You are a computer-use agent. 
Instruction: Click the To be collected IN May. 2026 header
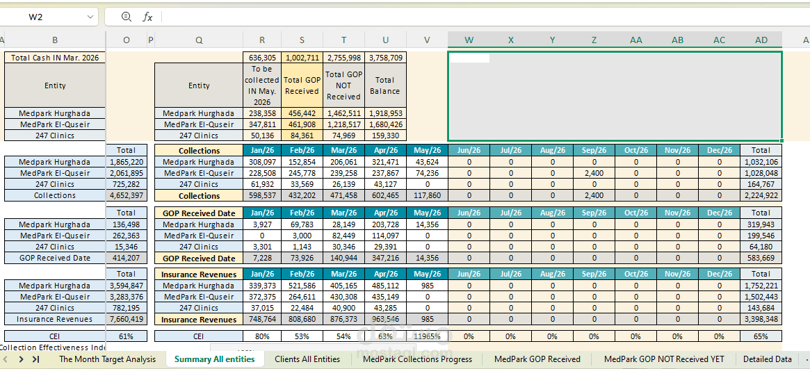click(262, 85)
